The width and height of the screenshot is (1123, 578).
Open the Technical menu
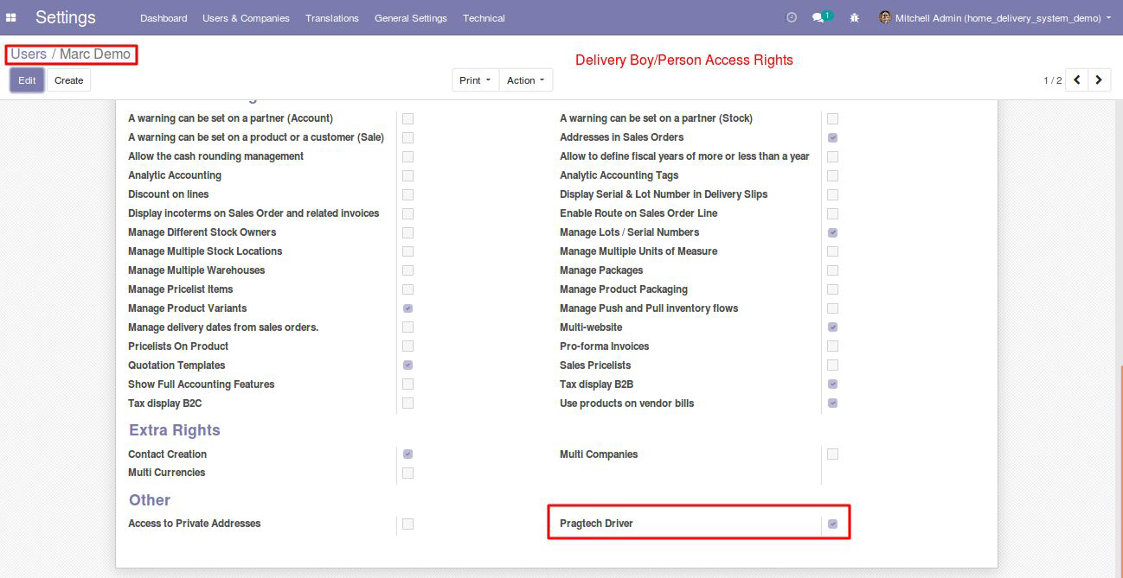[484, 18]
